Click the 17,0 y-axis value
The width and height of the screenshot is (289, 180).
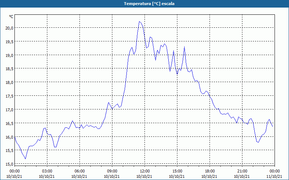(x=9, y=110)
